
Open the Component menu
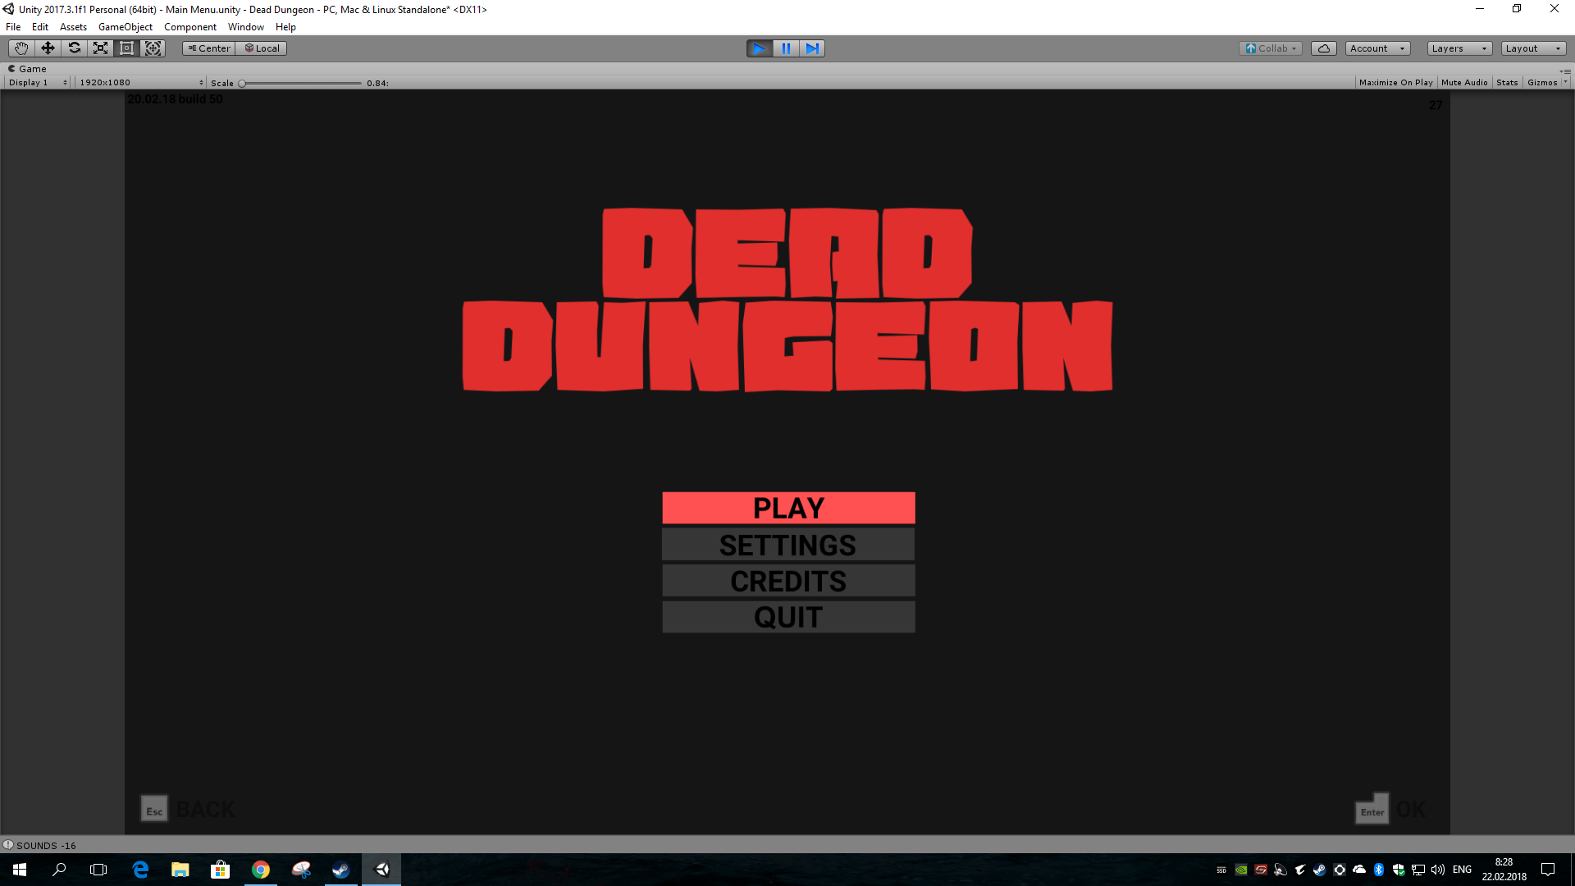click(190, 27)
